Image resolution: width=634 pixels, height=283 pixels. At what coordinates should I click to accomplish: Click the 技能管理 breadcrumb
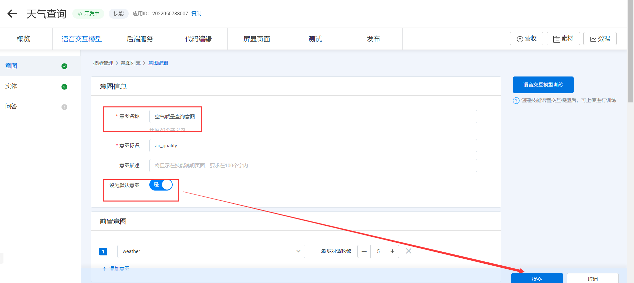tap(103, 63)
